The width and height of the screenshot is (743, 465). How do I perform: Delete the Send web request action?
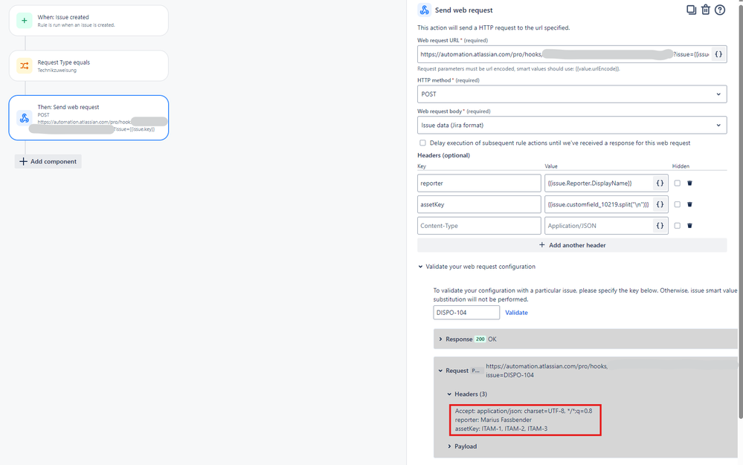[x=705, y=10]
